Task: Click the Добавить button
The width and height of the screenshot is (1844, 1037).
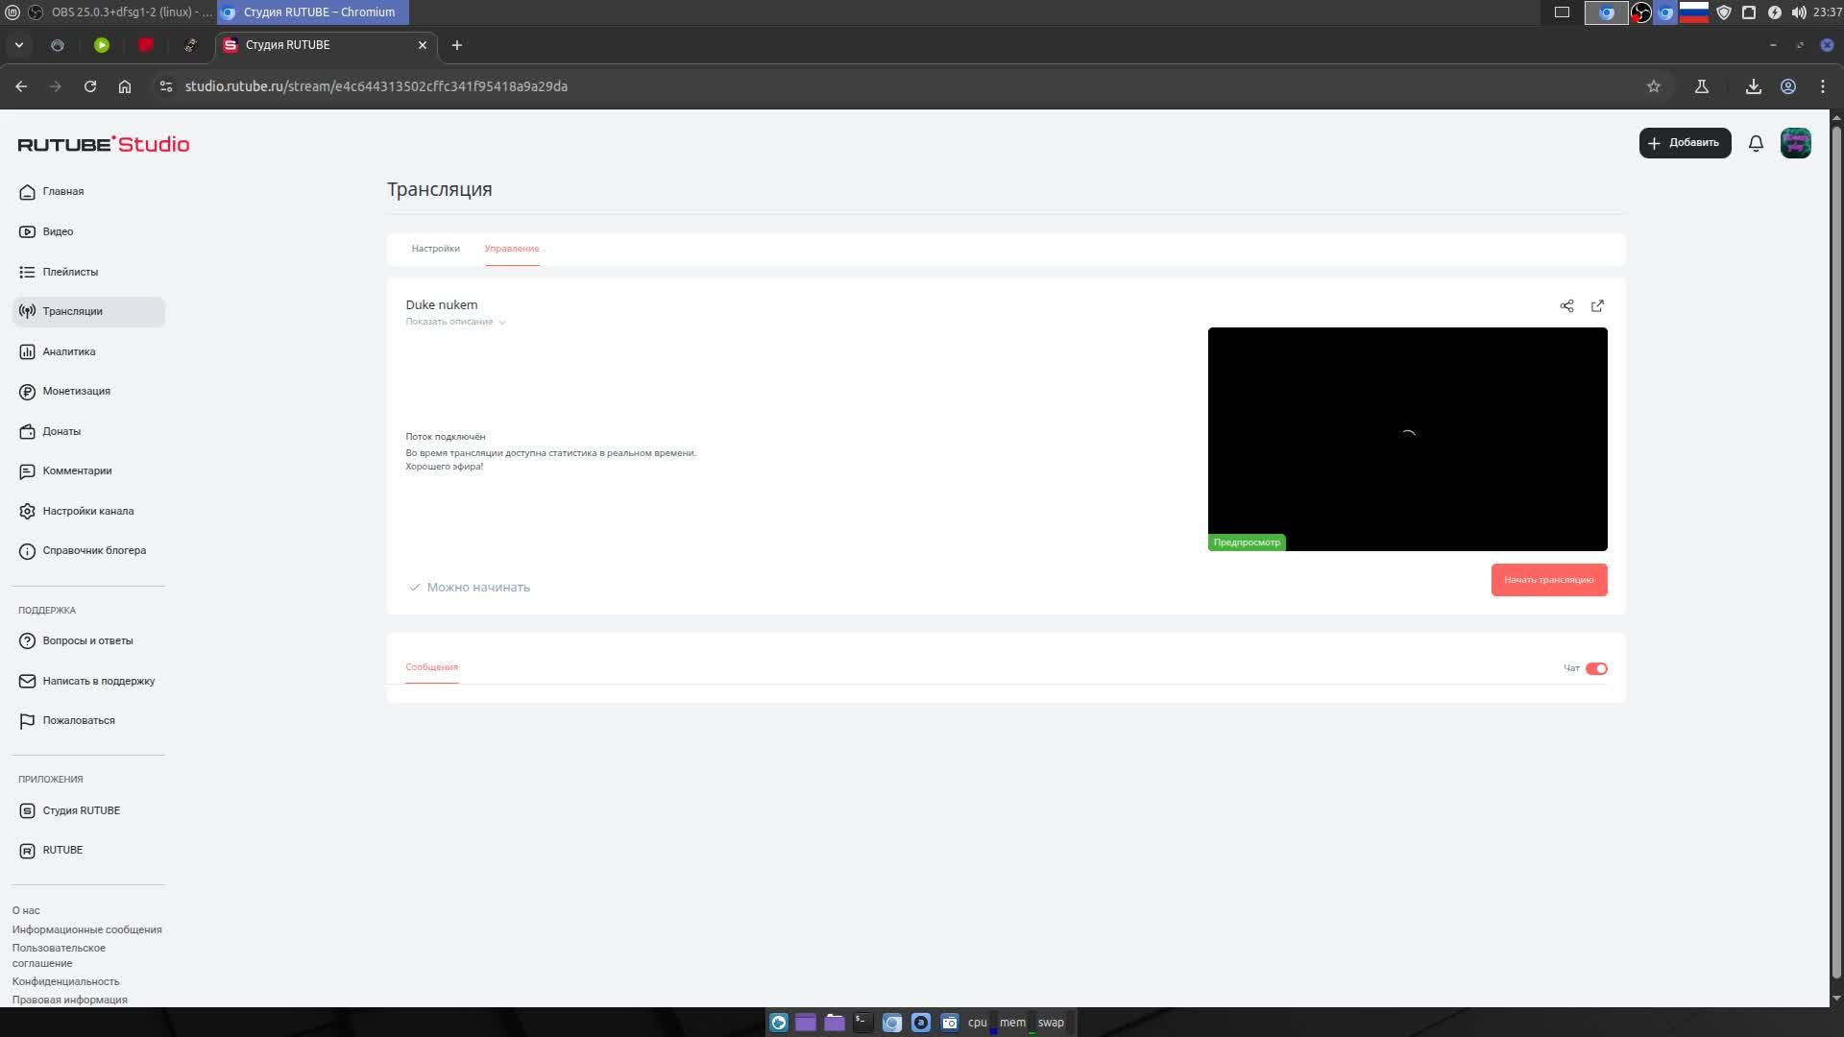Action: (1685, 143)
